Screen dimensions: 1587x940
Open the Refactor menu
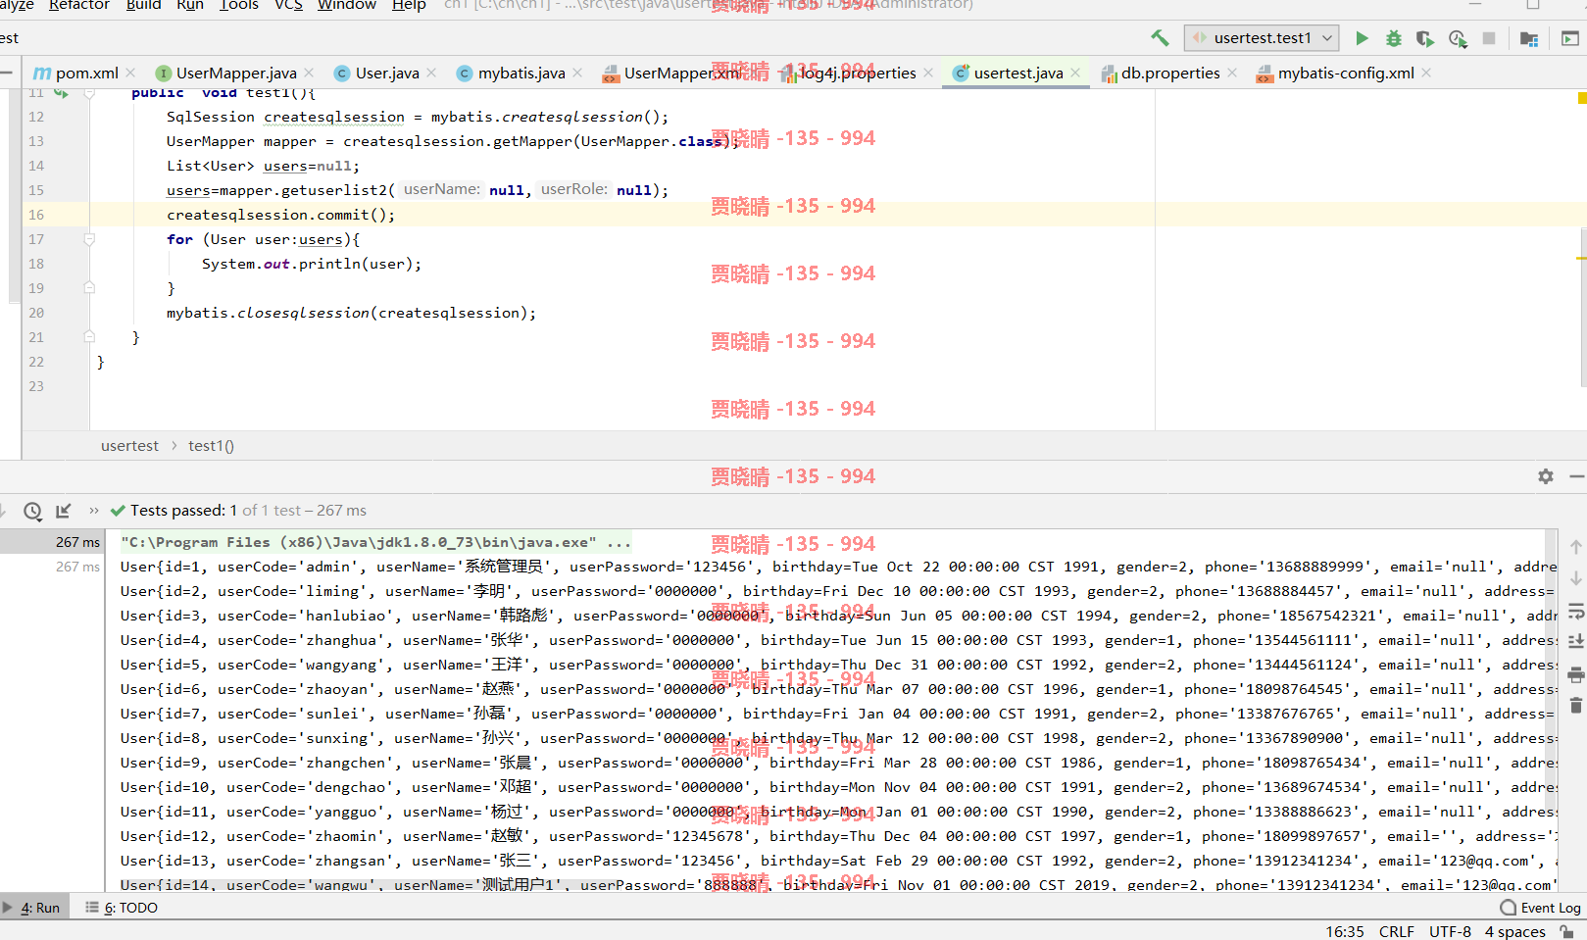79,5
